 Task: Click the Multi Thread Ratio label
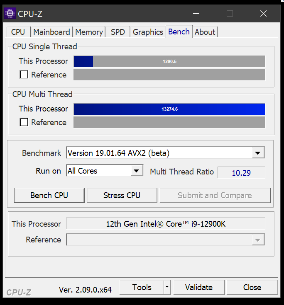coord(182,172)
